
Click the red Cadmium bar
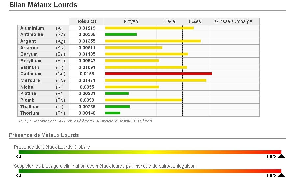(x=158, y=74)
